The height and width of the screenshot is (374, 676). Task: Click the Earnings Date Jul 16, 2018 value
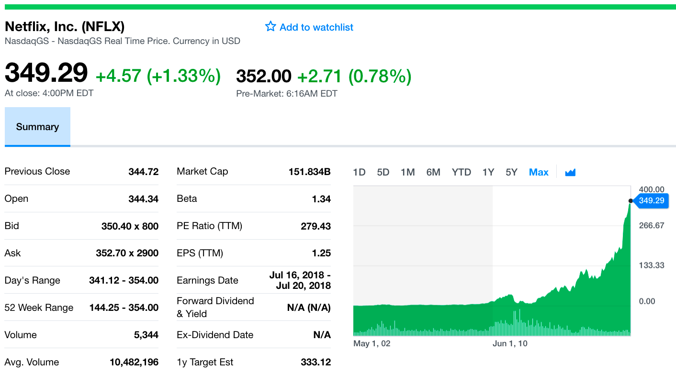click(300, 280)
